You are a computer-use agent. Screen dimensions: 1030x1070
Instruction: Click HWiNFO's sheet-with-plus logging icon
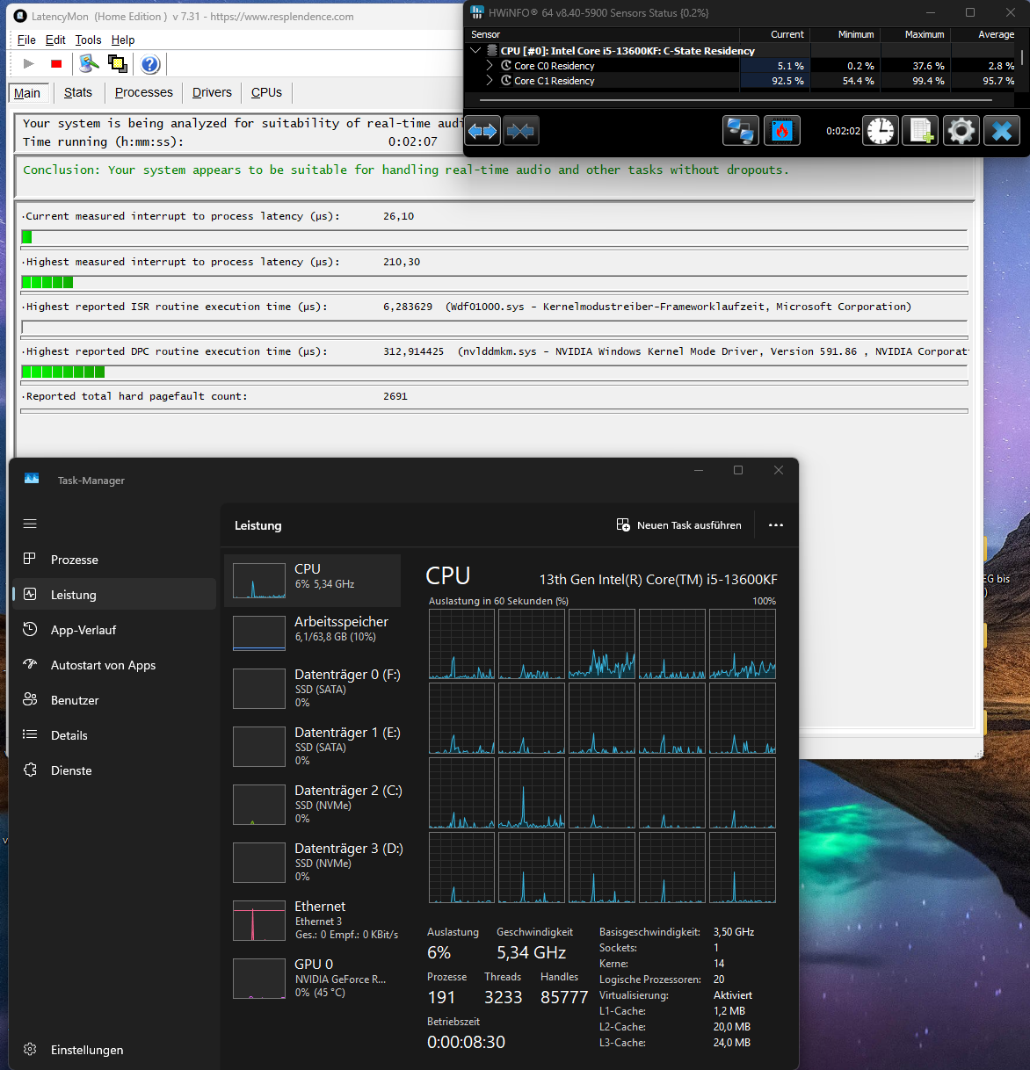pyautogui.click(x=921, y=131)
